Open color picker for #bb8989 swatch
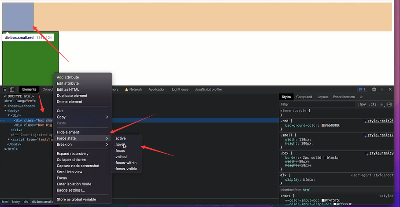This screenshot has height=207, width=400. click(x=323, y=126)
